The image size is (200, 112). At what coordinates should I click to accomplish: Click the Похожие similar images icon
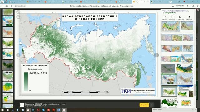pyautogui.click(x=172, y=17)
